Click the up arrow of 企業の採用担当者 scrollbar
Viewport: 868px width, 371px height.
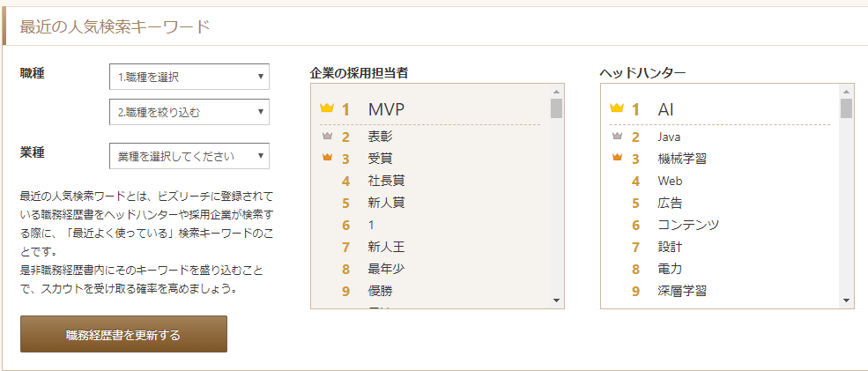[556, 92]
